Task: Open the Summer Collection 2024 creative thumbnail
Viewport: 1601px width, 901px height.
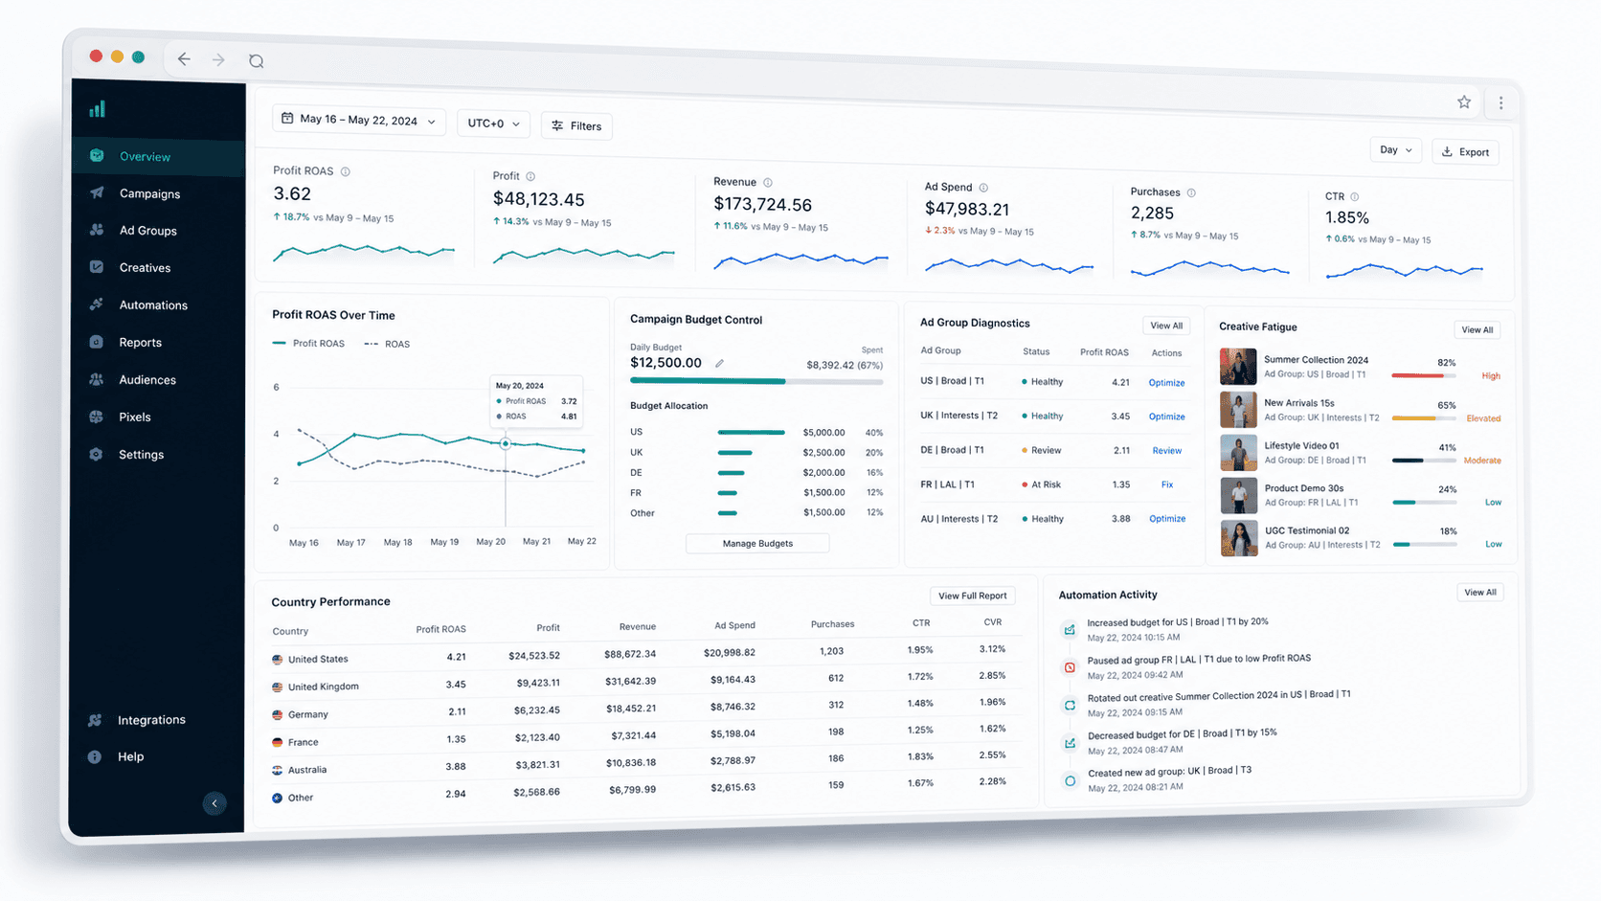Action: pyautogui.click(x=1238, y=367)
